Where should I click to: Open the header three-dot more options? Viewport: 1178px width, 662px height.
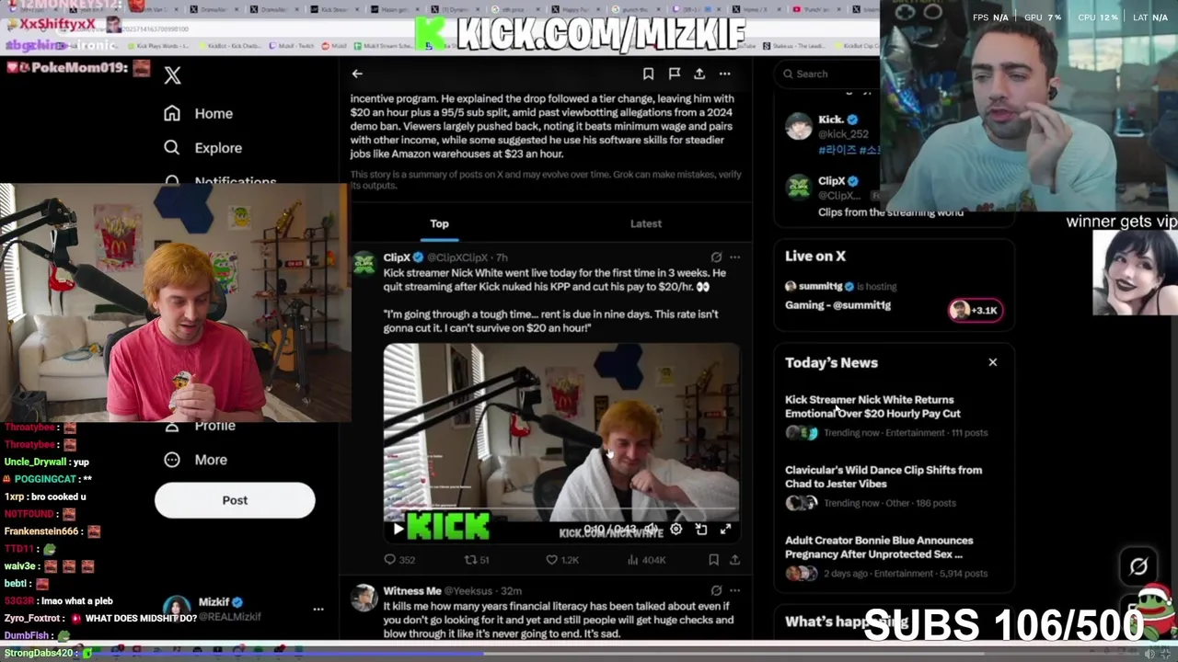coord(725,74)
